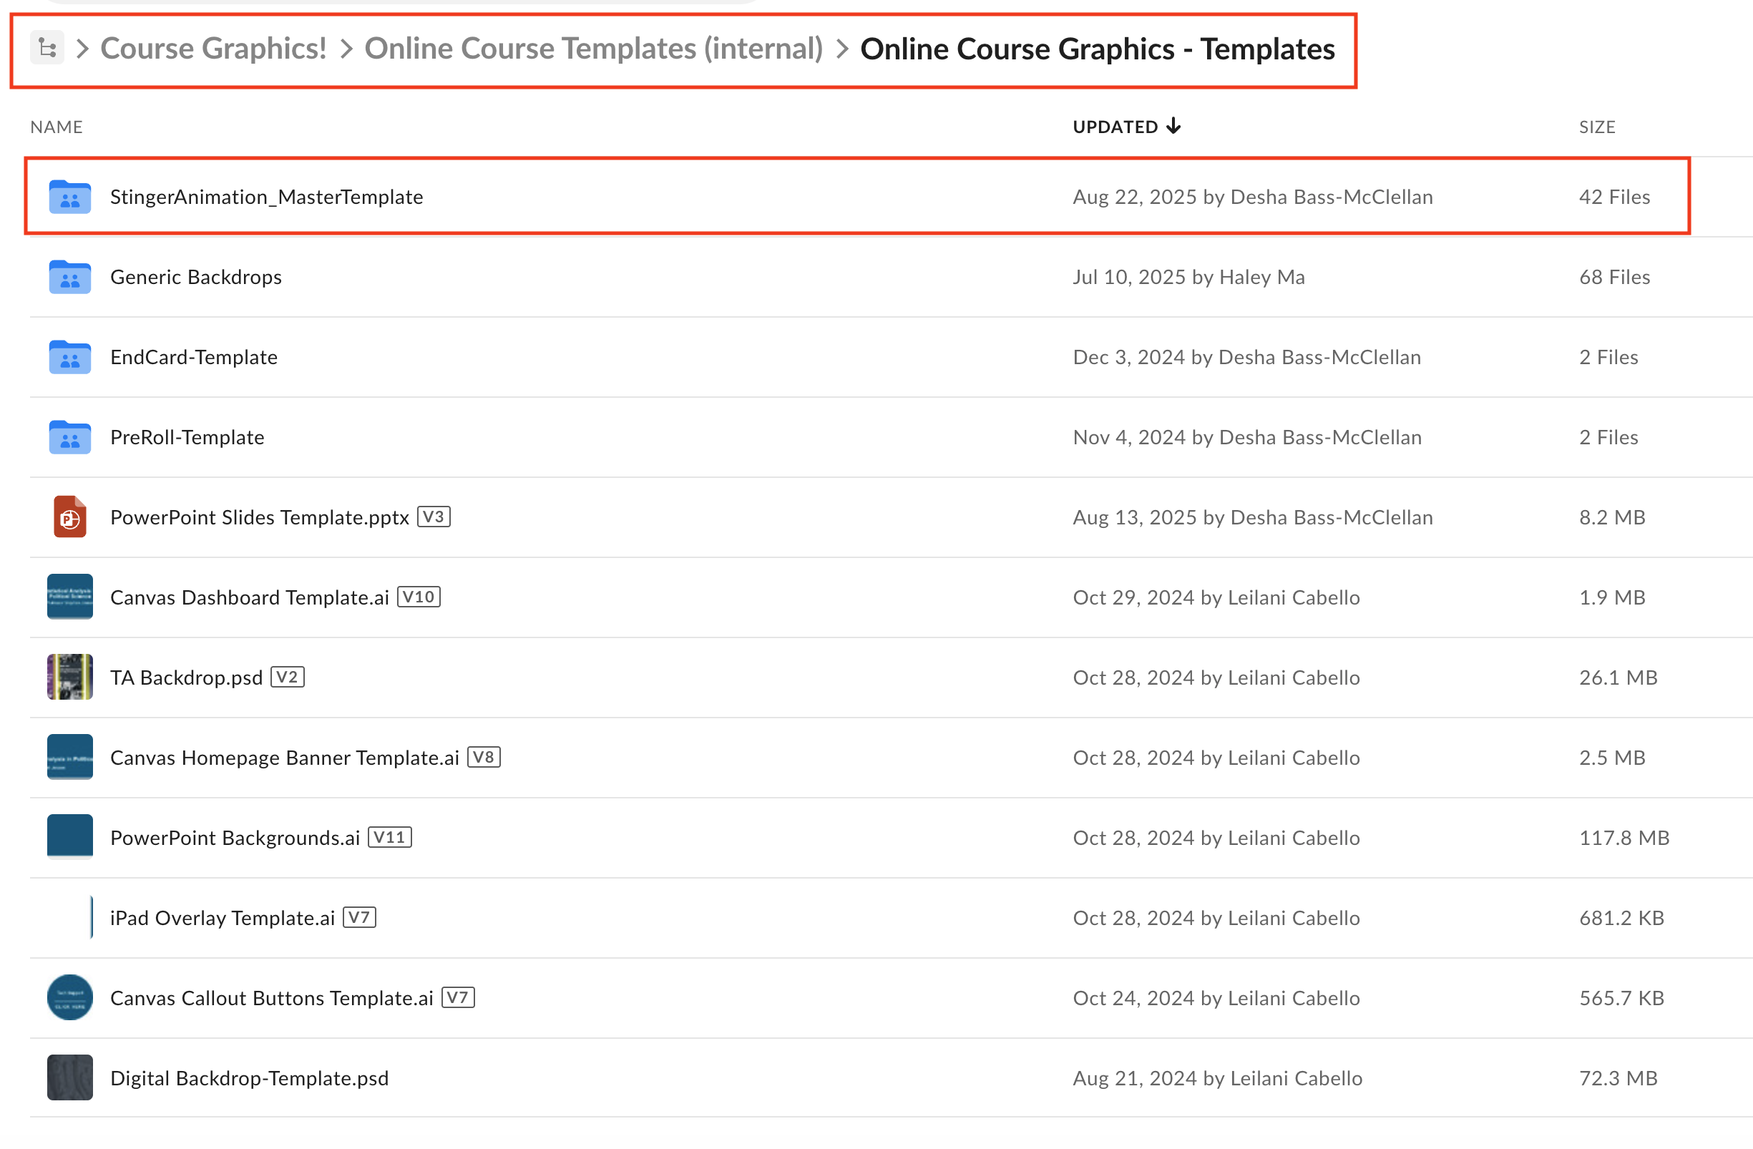Open the StingerAnimation_MasterTemplate folder icon

pyautogui.click(x=69, y=197)
